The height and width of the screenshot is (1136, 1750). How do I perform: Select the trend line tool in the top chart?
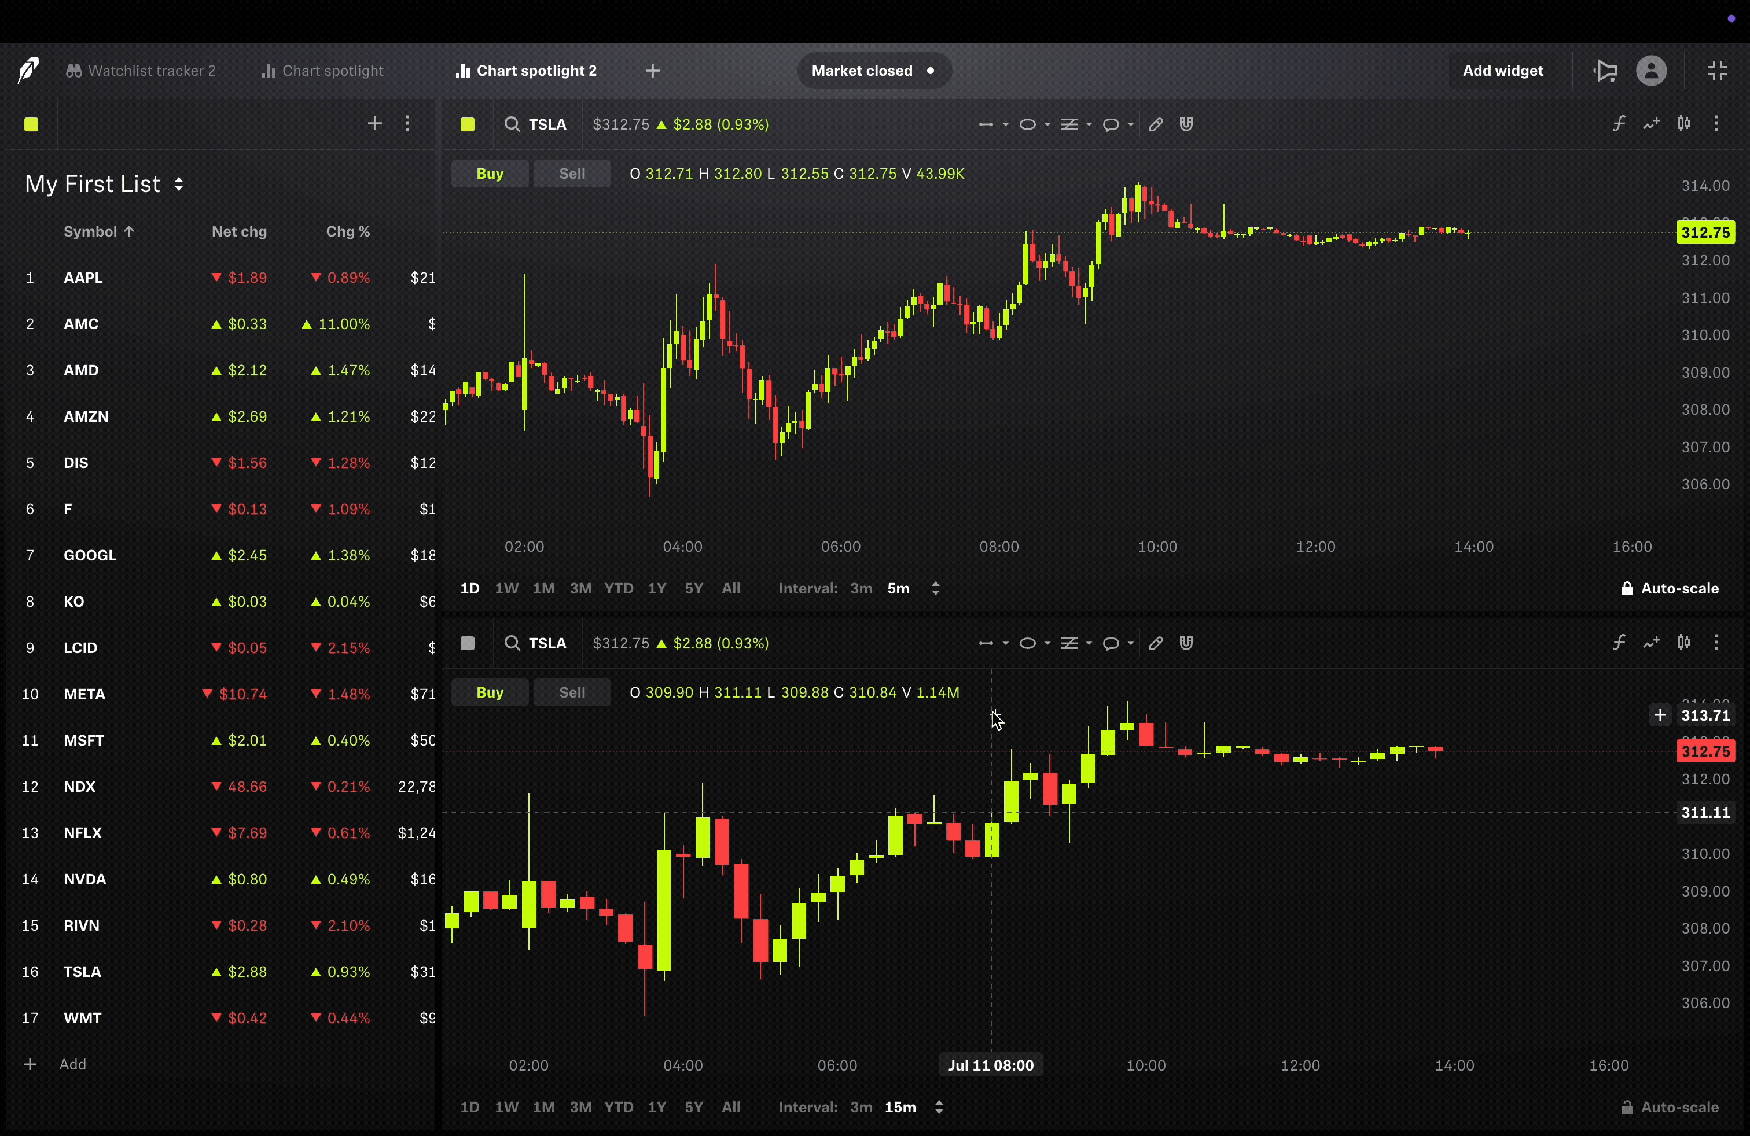[986, 124]
